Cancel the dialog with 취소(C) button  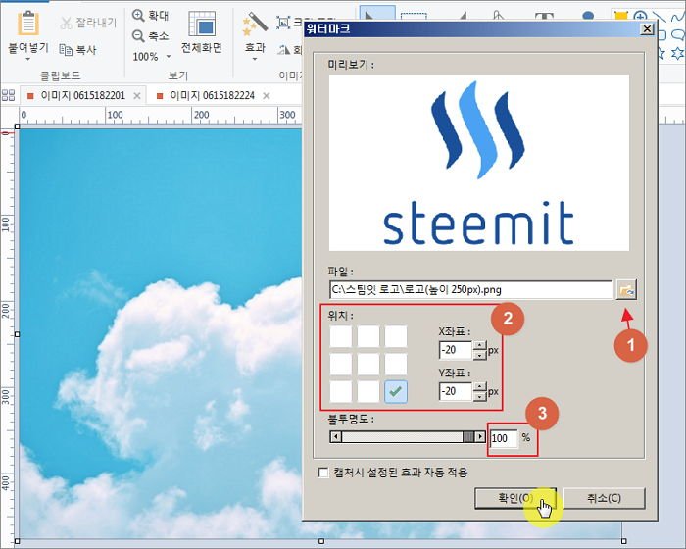[605, 498]
